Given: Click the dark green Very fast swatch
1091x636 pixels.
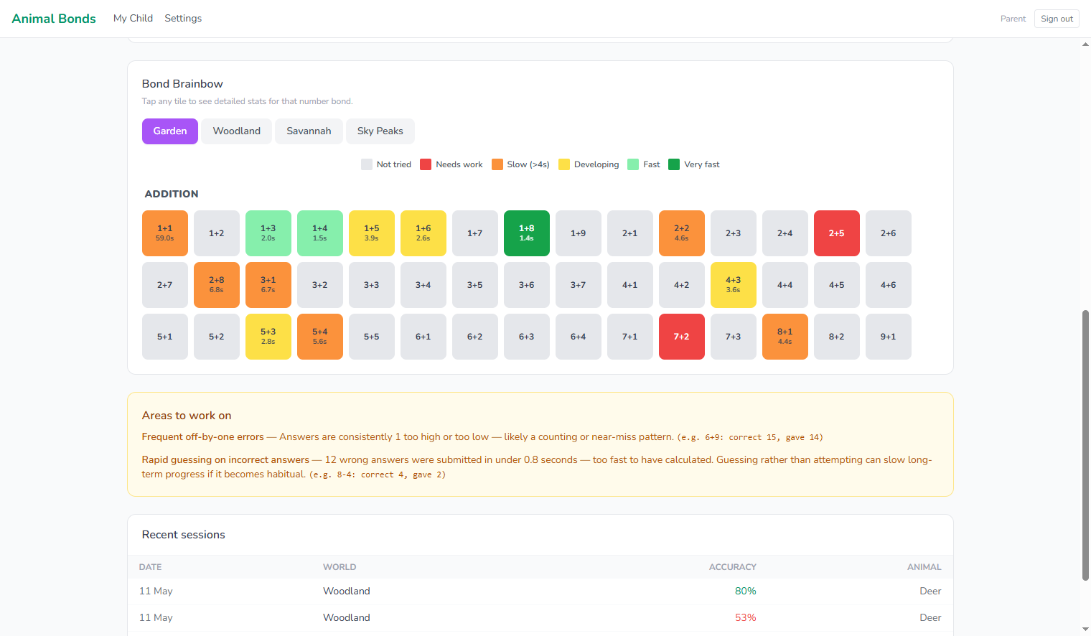Looking at the screenshot, I should pyautogui.click(x=674, y=164).
